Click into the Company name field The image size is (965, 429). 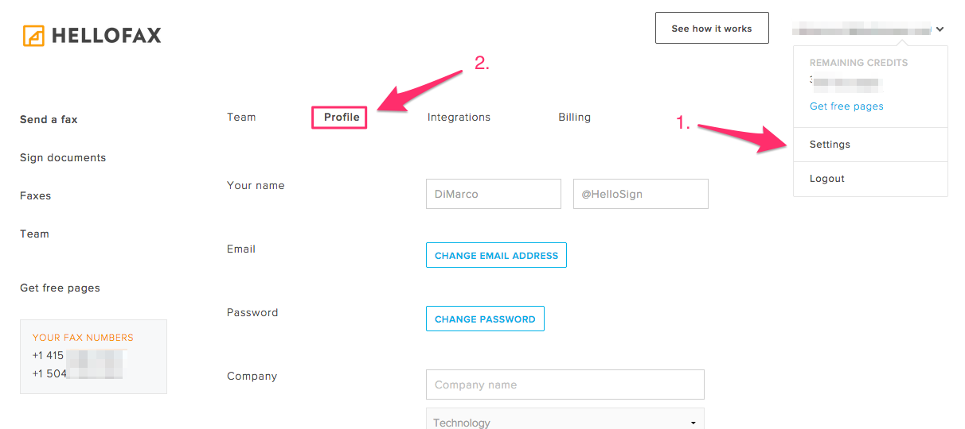[565, 385]
